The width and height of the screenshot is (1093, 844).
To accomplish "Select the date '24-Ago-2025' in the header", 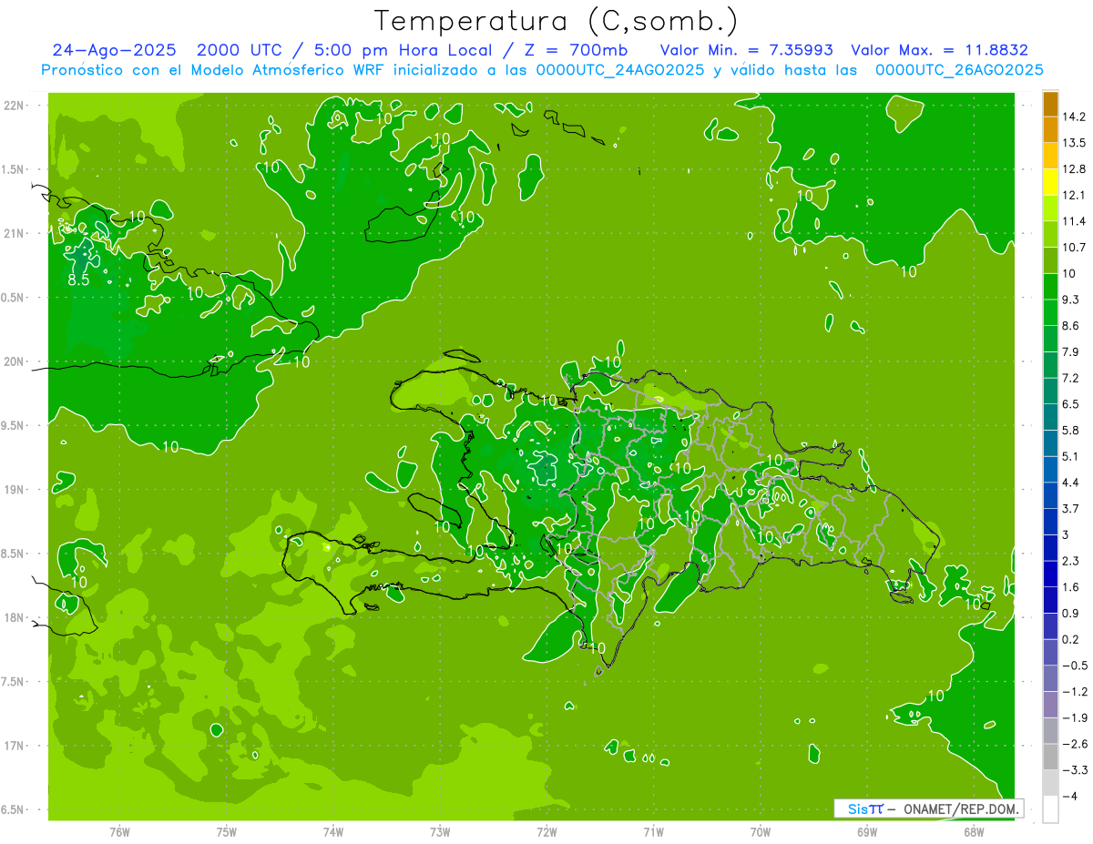I will click(x=115, y=50).
